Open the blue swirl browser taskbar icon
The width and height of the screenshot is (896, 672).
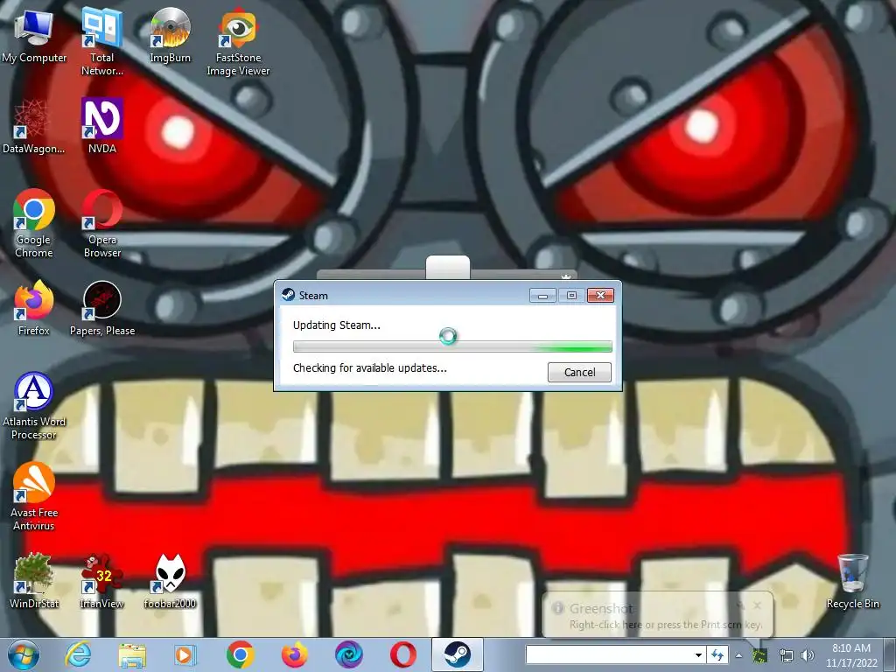tap(348, 654)
